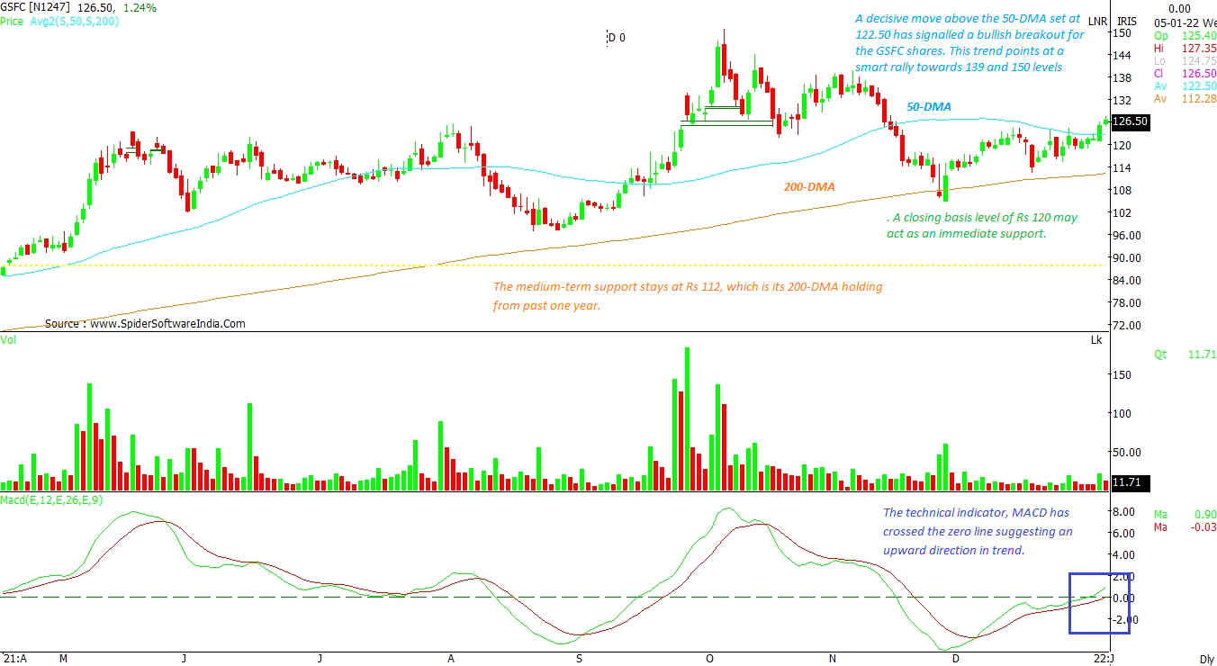Viewport: 1217px width, 666px height.
Task: Click the LNR scale mode label
Action: (x=1097, y=21)
